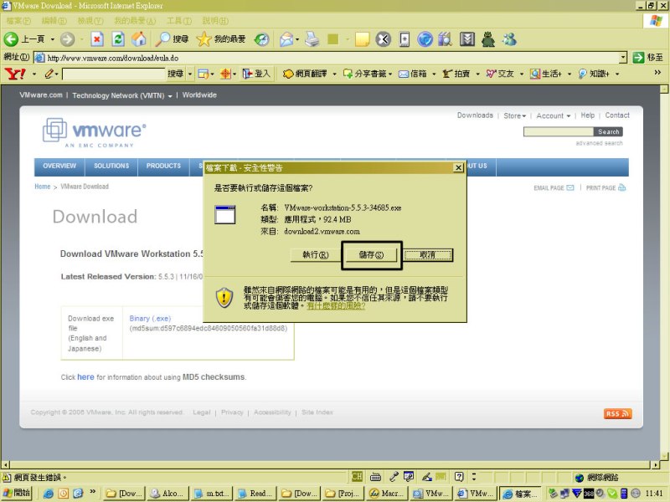Click the VMware logo

[95, 133]
